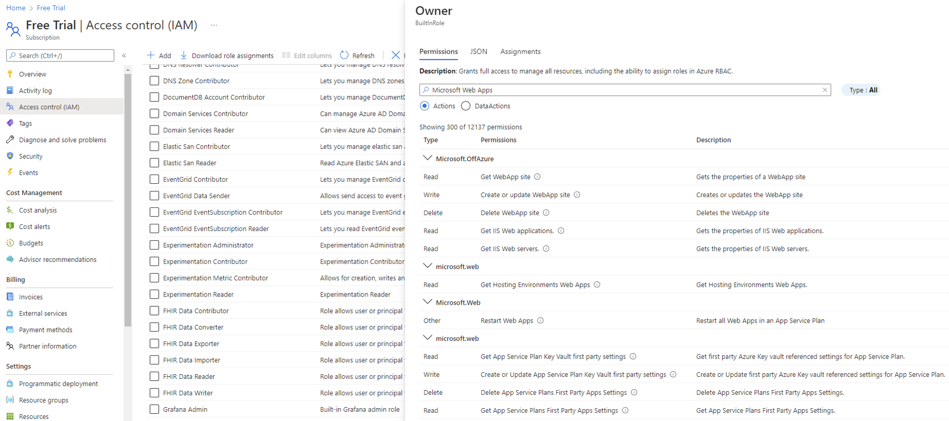Click the Refresh circular arrow icon
This screenshot has width=949, height=421.
[x=344, y=55]
